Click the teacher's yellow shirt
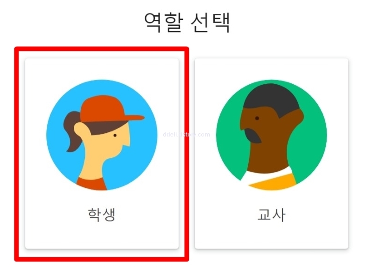This screenshot has height=273, width=373. [x=274, y=181]
